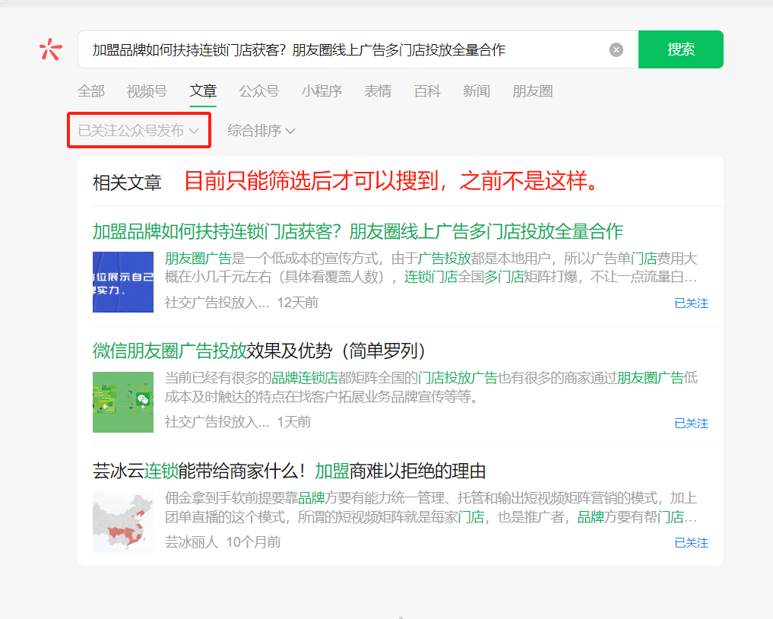This screenshot has height=619, width=773.
Task: Click the 1天前 timestamp
Action: pos(294,422)
